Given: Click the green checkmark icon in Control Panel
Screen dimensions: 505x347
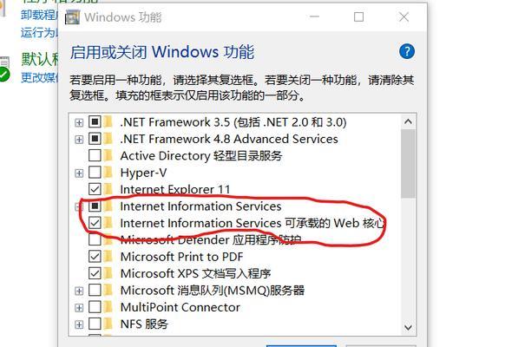Looking at the screenshot, I should pos(4,75).
